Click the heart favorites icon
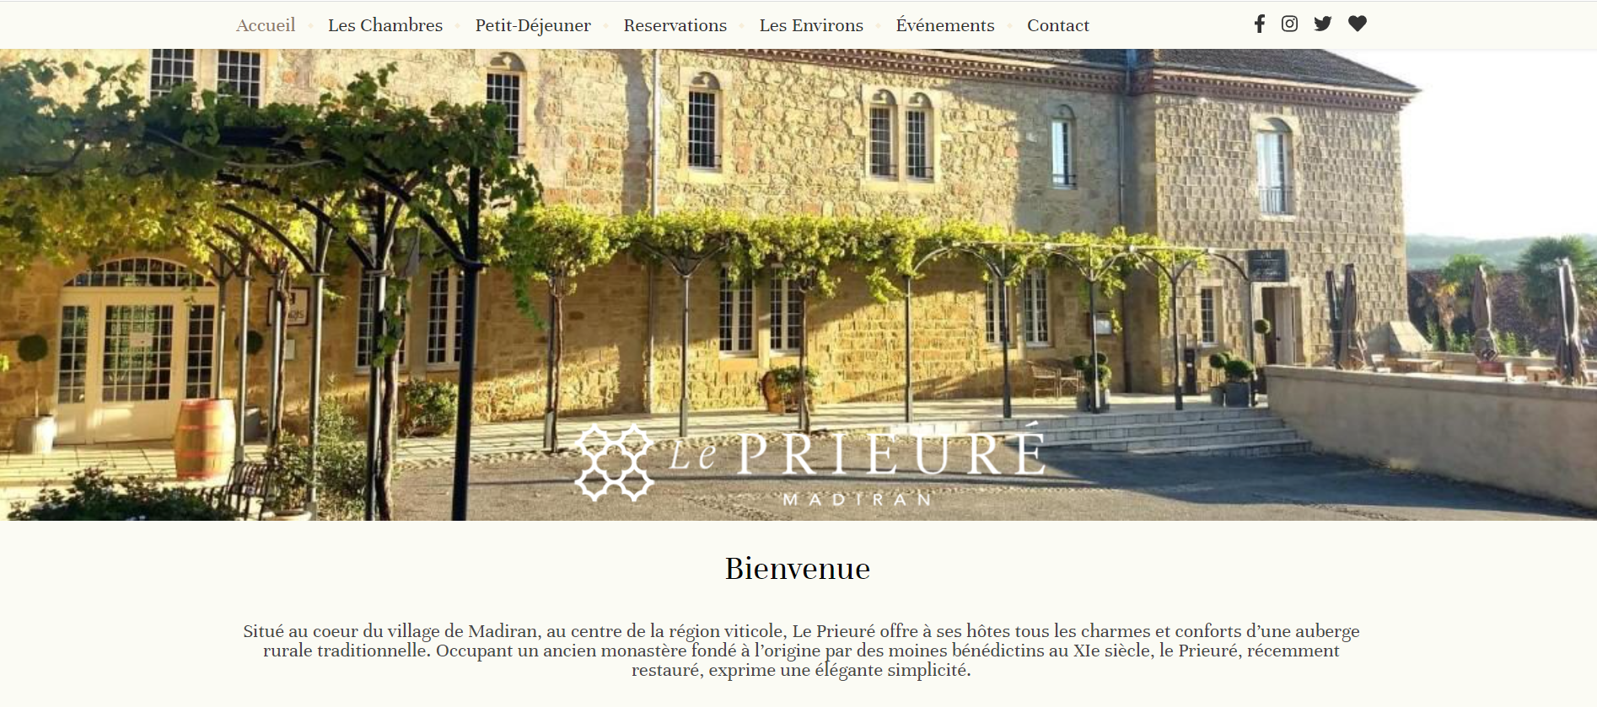1597x707 pixels. [1357, 24]
